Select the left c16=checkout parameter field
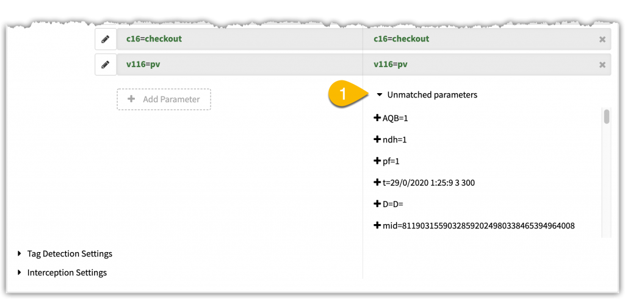 click(x=239, y=39)
